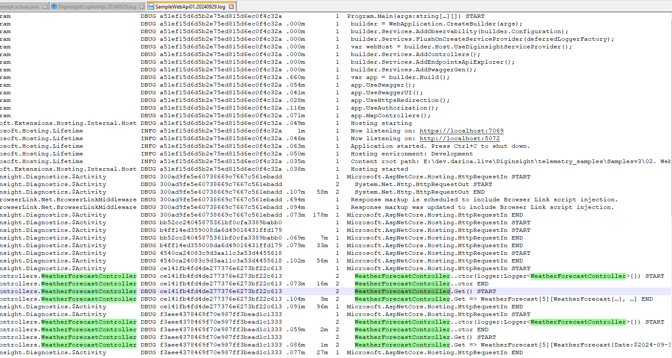Select the SampleWebApi01.20240929.log tab

[190, 7]
